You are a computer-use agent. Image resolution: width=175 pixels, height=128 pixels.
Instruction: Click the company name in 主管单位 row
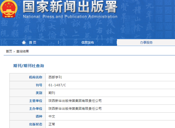tap(75, 101)
